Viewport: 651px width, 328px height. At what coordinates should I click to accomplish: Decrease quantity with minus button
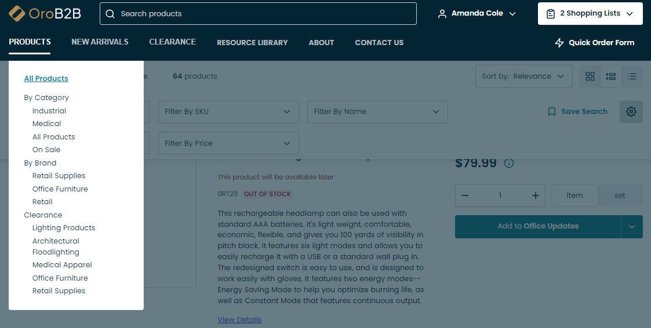465,196
